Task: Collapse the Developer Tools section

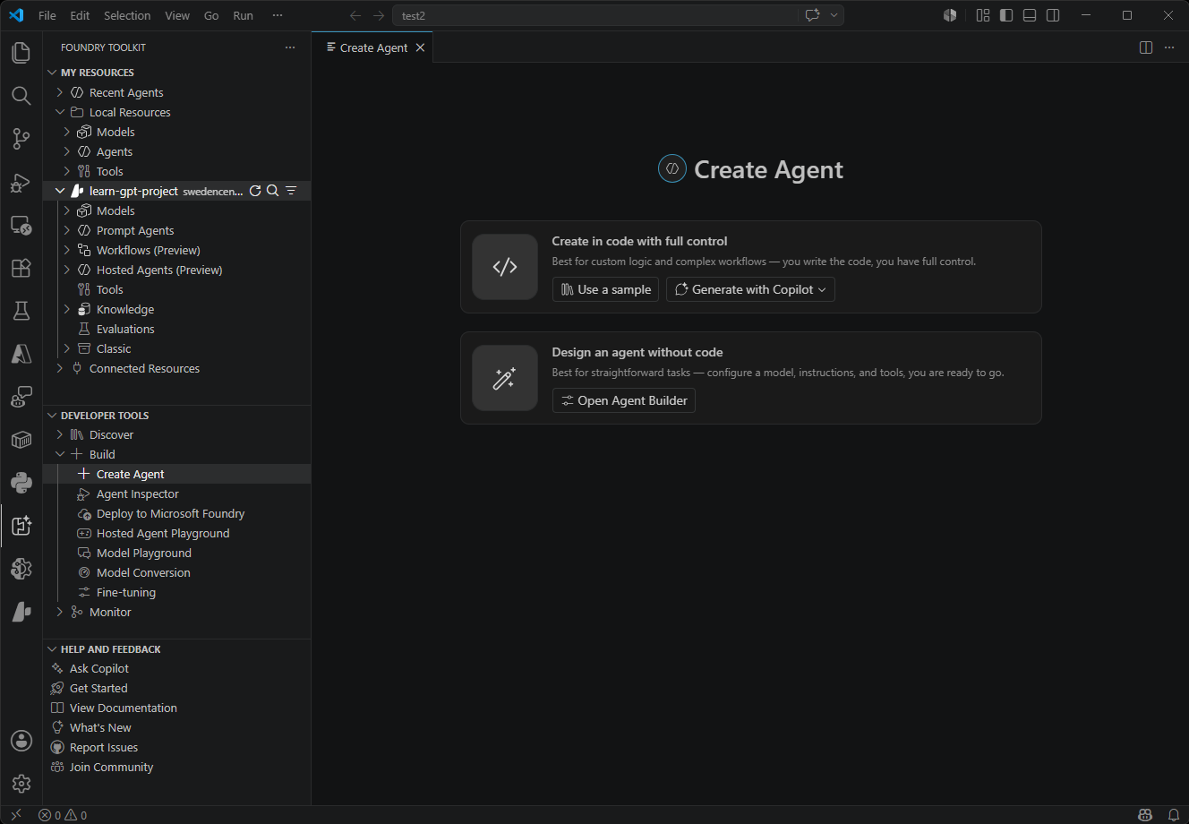Action: tap(52, 416)
